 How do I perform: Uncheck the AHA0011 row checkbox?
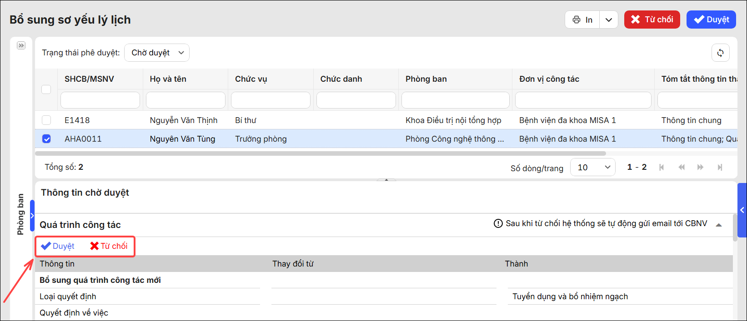point(46,139)
